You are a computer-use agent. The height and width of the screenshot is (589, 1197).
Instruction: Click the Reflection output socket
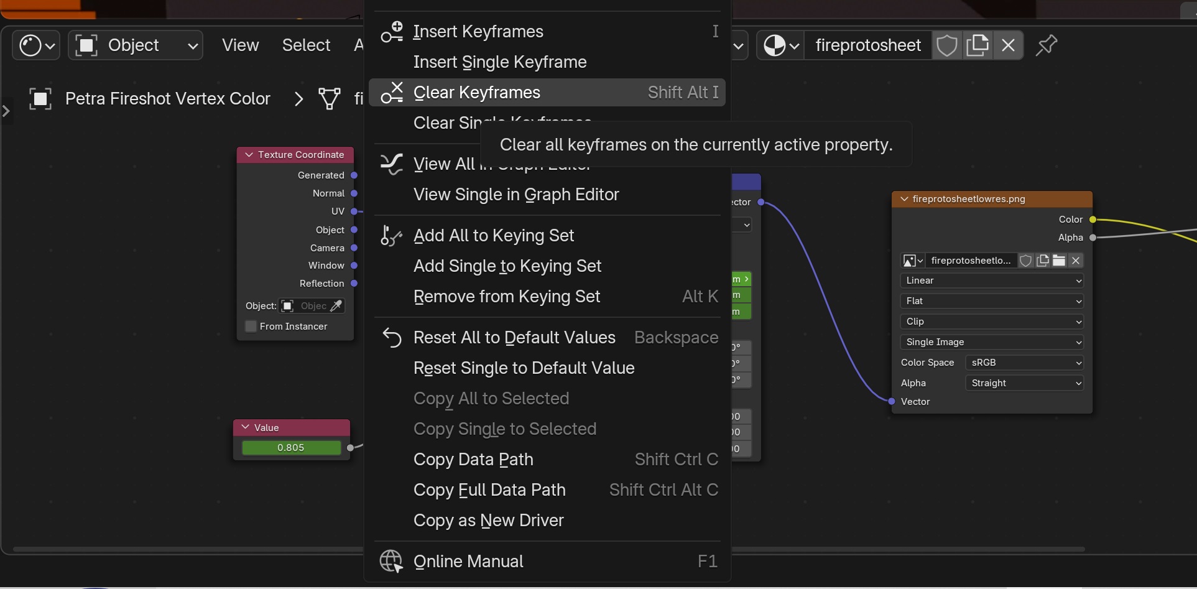(x=354, y=284)
